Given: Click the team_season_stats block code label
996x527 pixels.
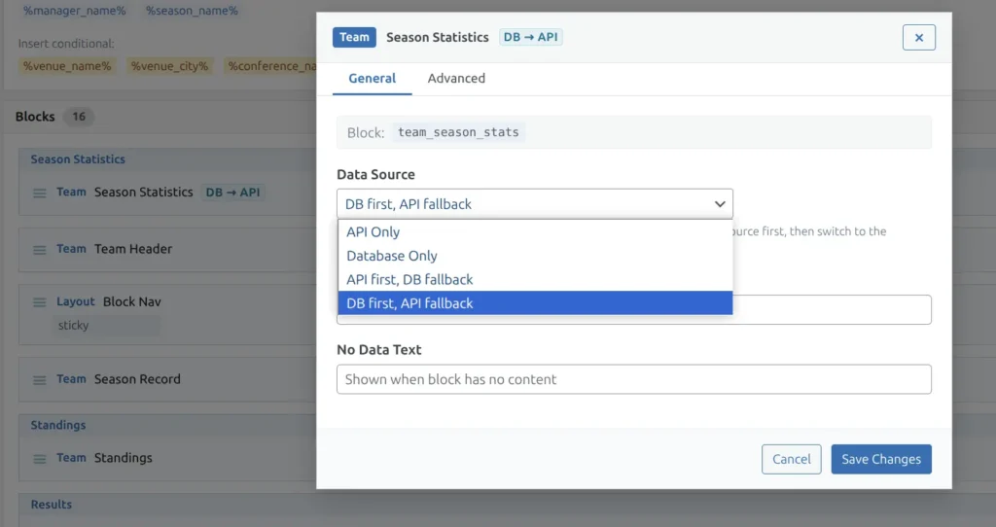Looking at the screenshot, I should click(458, 132).
